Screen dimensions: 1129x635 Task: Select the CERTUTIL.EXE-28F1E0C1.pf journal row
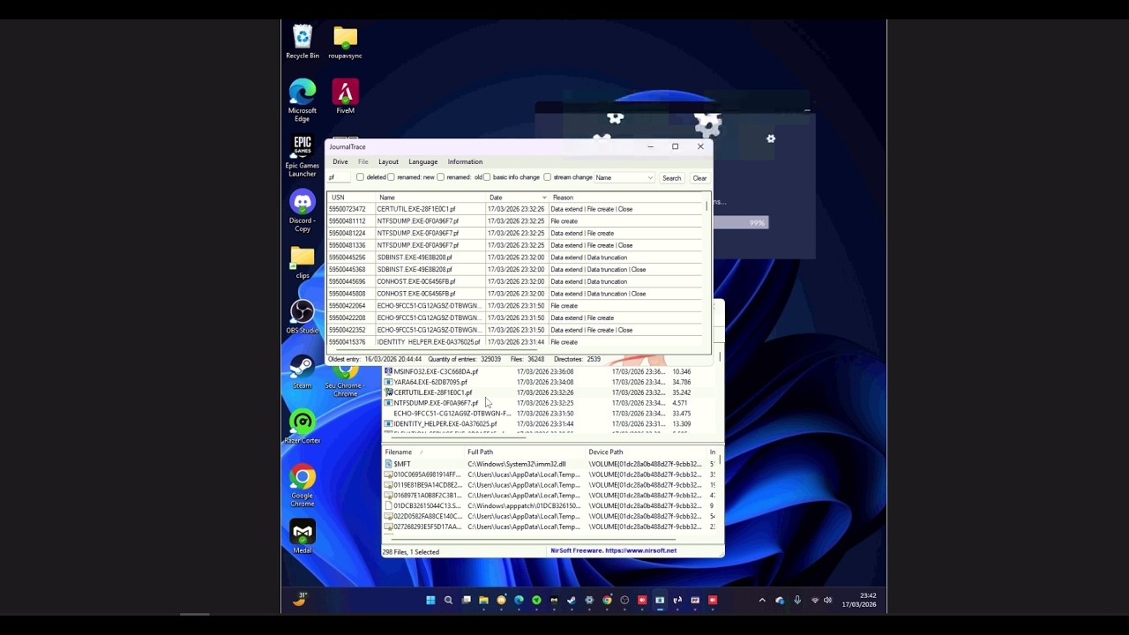click(516, 209)
